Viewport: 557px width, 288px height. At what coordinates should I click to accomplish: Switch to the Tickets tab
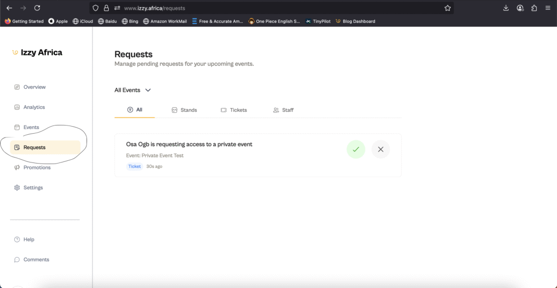pyautogui.click(x=233, y=110)
